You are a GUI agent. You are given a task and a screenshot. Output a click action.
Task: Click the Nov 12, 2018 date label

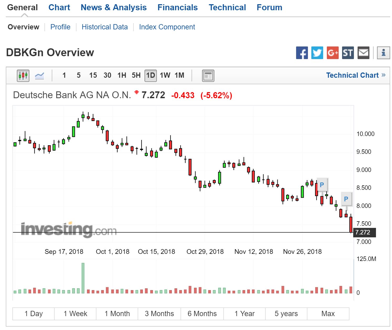tap(254, 252)
